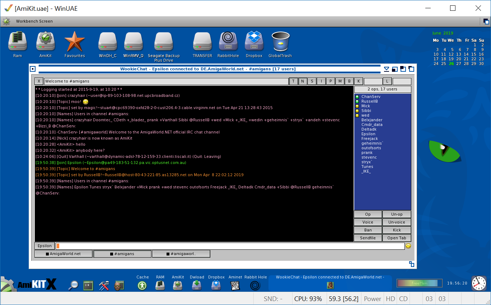This screenshot has height=305, width=491.
Task: Open the RAM dock icon
Action: (x=160, y=285)
